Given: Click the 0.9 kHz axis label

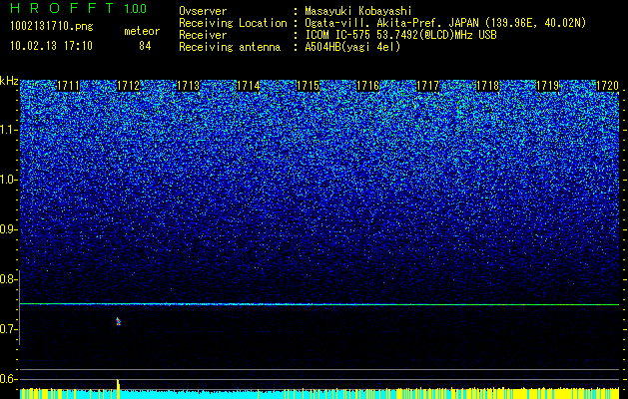Looking at the screenshot, I should click(x=8, y=229).
